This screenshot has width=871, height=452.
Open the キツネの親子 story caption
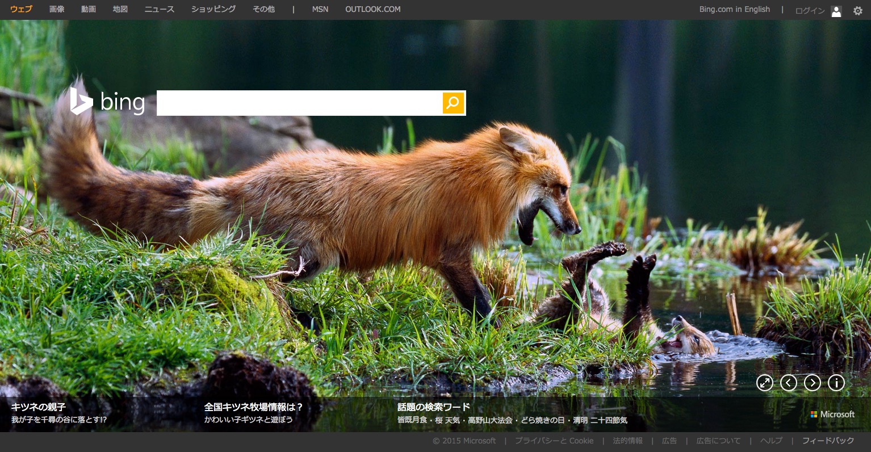click(x=39, y=407)
